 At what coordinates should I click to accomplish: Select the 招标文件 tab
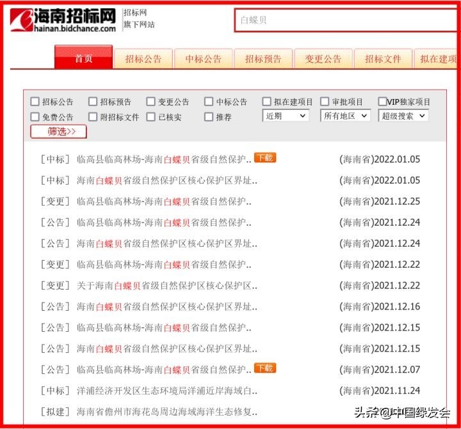[x=383, y=59]
